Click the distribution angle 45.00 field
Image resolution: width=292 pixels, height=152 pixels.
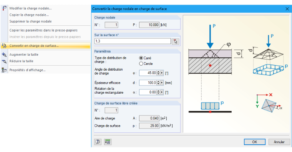click(x=148, y=73)
